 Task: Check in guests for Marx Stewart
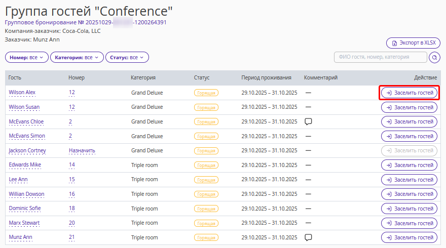coord(409,223)
